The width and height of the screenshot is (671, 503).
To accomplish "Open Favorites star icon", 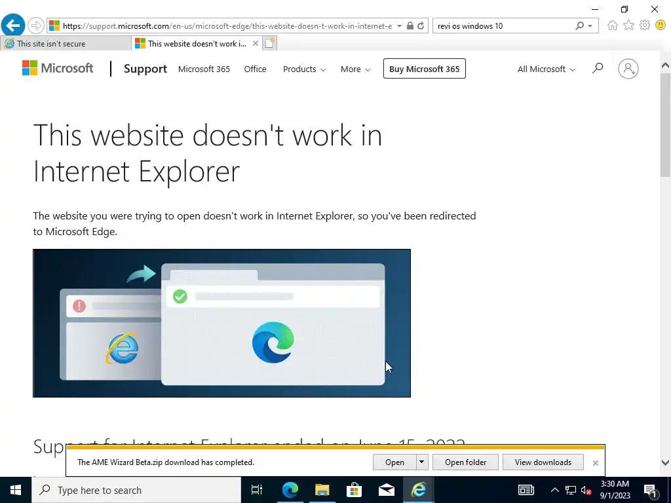I will 628,26.
